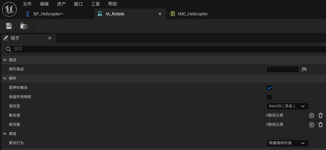Collapse the 描述 section

point(5,60)
